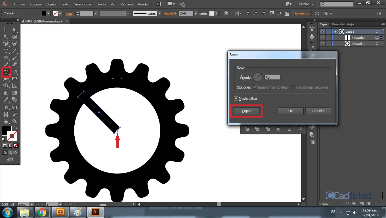Open the Diseño workspace dropdown

point(306,4)
